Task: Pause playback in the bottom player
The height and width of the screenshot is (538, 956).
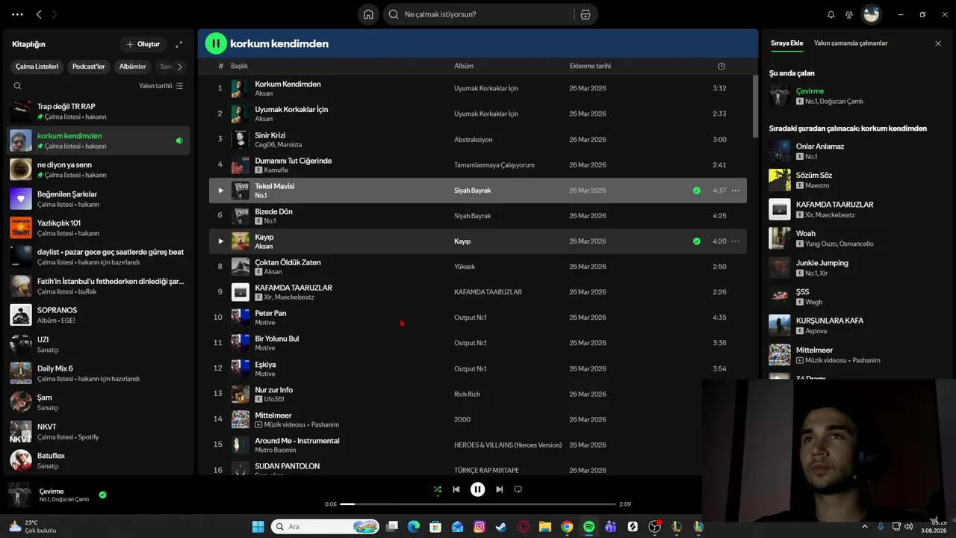Action: tap(478, 489)
